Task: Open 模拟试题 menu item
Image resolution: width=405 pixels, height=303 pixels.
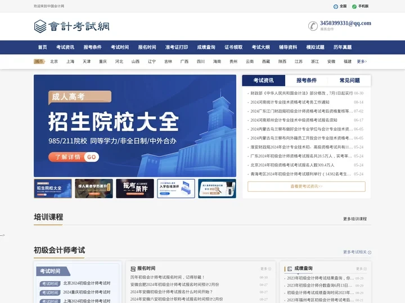Action: 315,47
